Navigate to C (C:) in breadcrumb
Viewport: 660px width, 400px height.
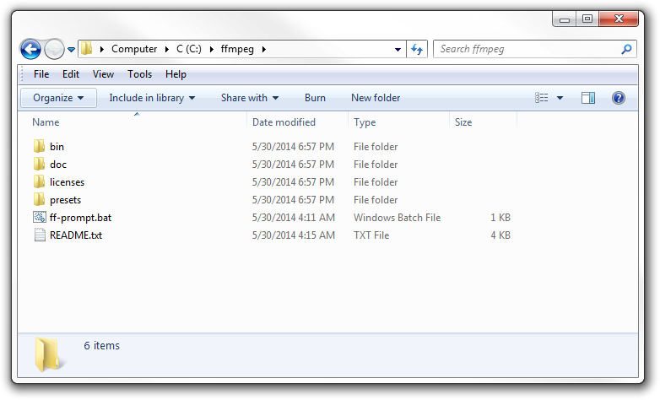[x=188, y=49]
